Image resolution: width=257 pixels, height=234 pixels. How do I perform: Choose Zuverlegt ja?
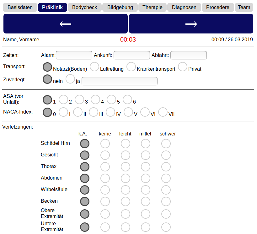[x=70, y=79]
